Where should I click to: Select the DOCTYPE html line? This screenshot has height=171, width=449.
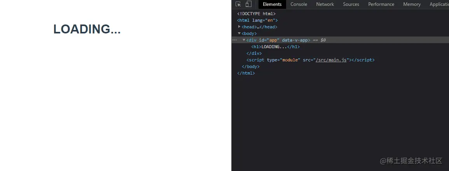(x=256, y=14)
